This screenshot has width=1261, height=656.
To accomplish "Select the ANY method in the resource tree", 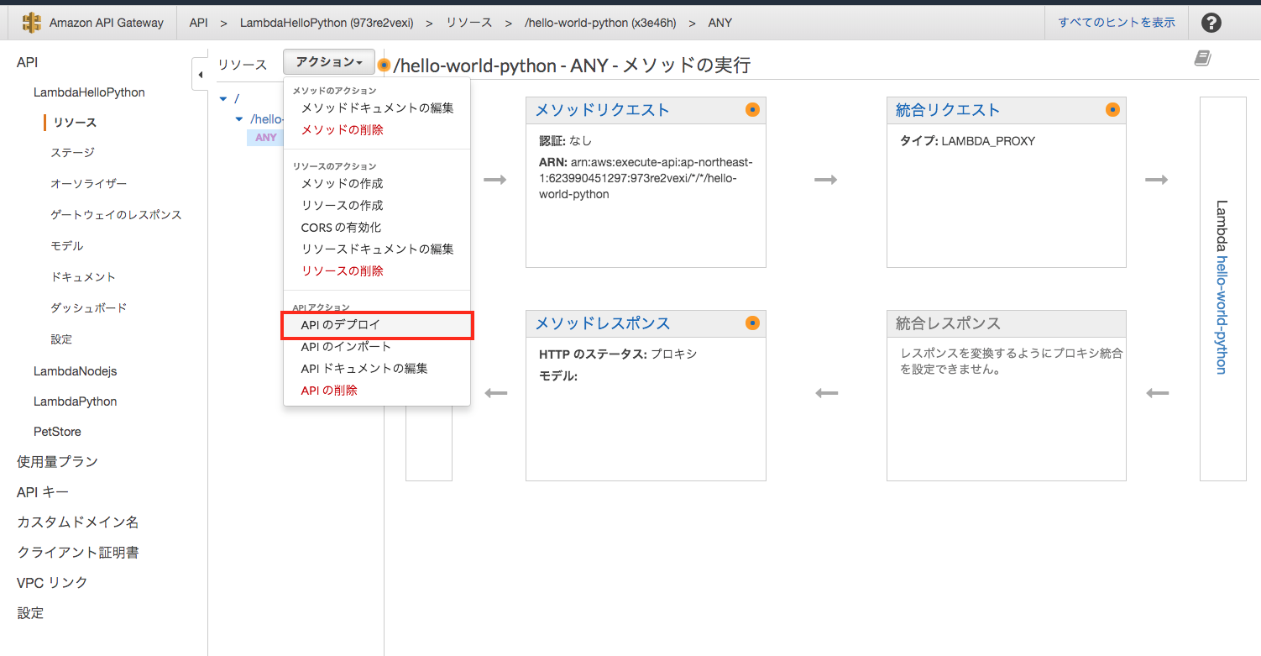I will click(265, 137).
